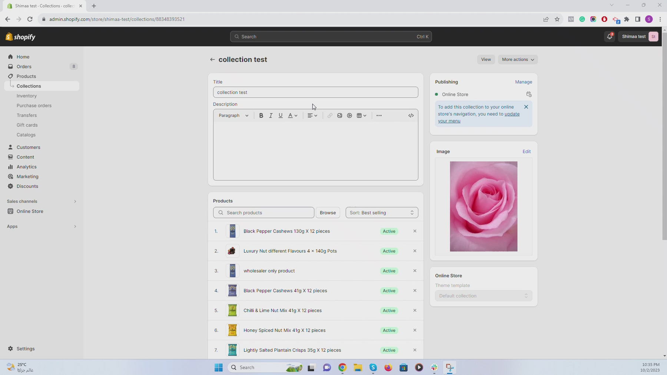Image resolution: width=667 pixels, height=375 pixels.
Task: Click the back arrow beside collection test
Action: tap(212, 60)
